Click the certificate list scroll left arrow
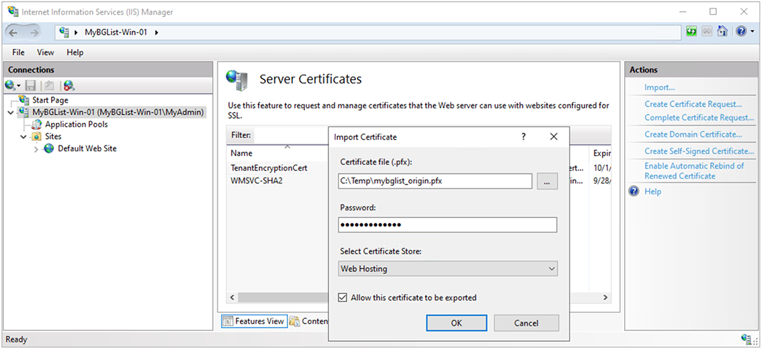The image size is (762, 349). coord(232,297)
